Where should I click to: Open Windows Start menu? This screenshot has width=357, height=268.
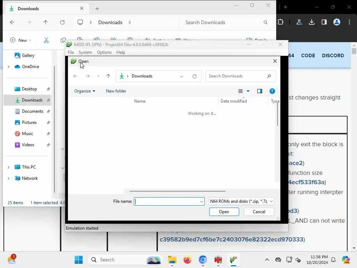coord(79,260)
